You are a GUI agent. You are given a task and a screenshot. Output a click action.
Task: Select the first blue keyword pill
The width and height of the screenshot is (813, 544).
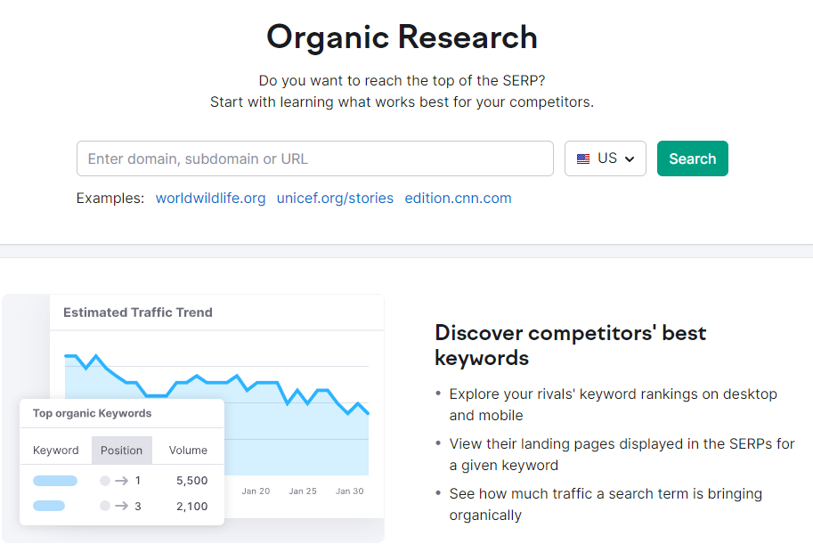click(x=54, y=481)
